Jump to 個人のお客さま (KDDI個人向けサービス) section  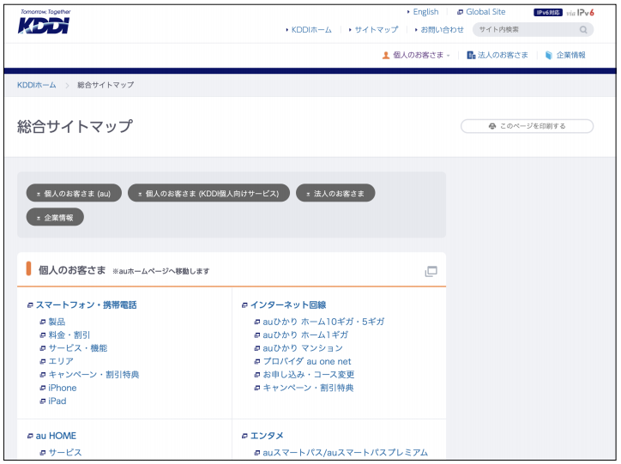coord(208,193)
